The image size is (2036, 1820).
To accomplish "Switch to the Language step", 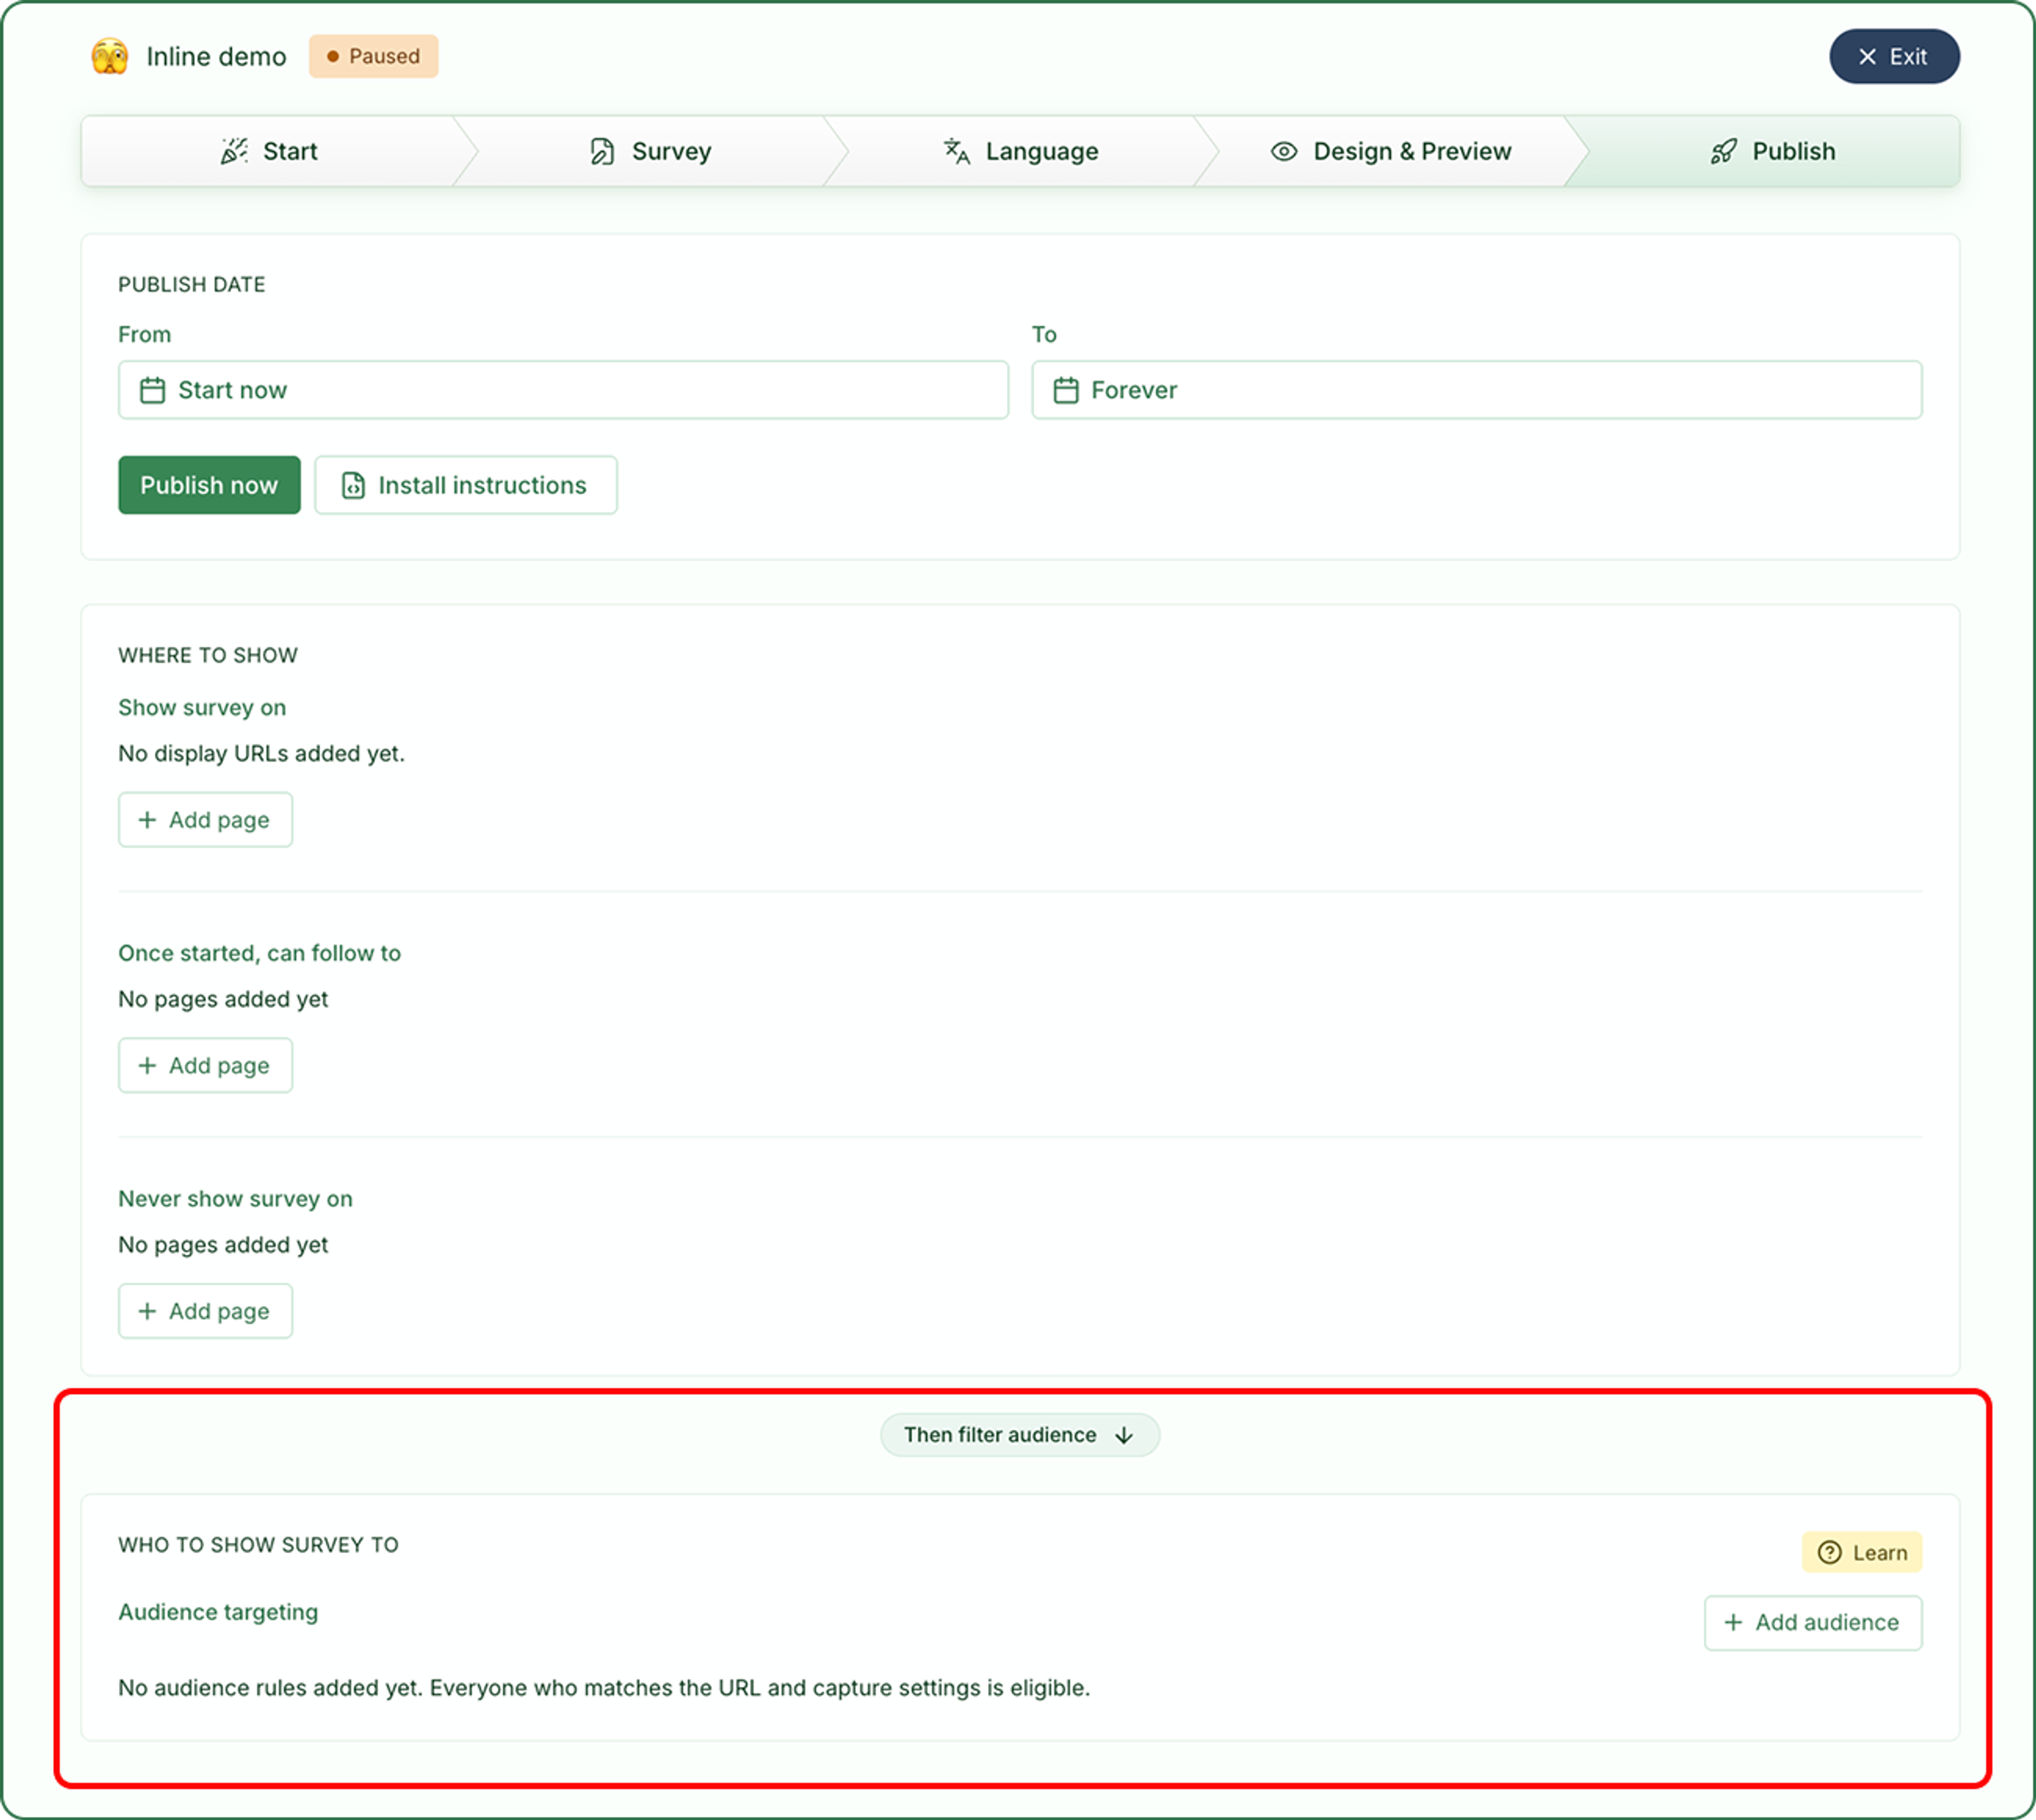I will [1021, 151].
